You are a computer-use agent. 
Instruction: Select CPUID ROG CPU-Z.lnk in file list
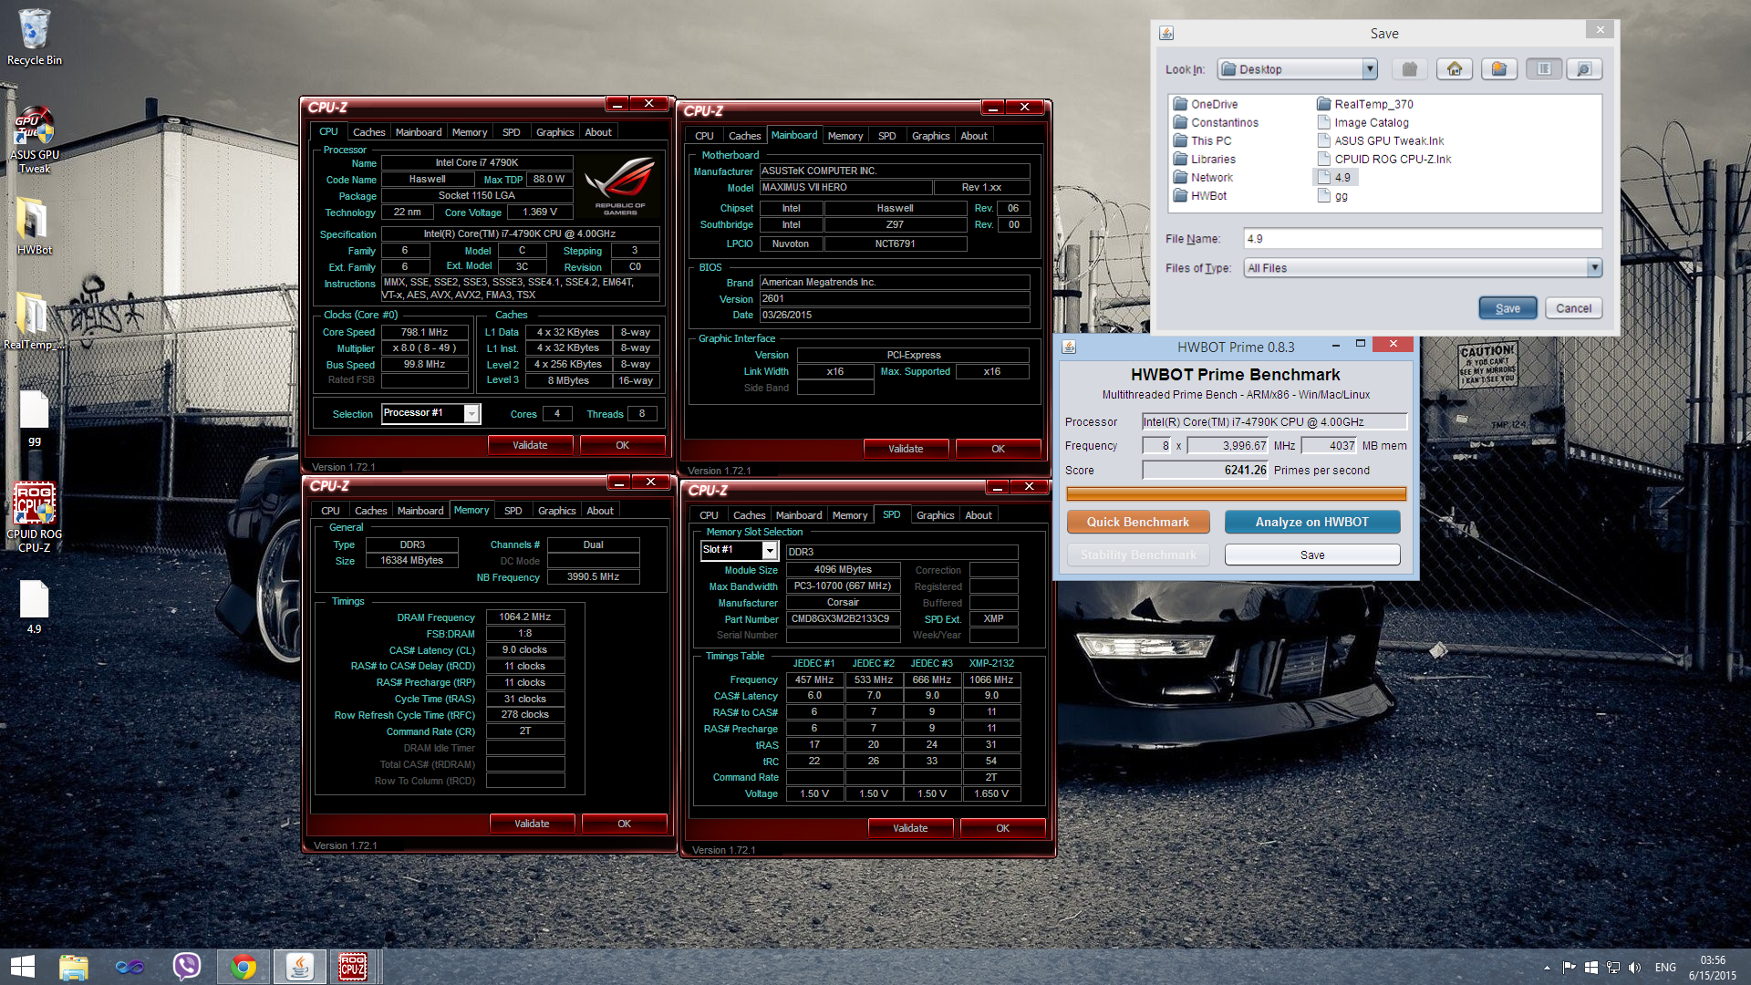(x=1384, y=159)
